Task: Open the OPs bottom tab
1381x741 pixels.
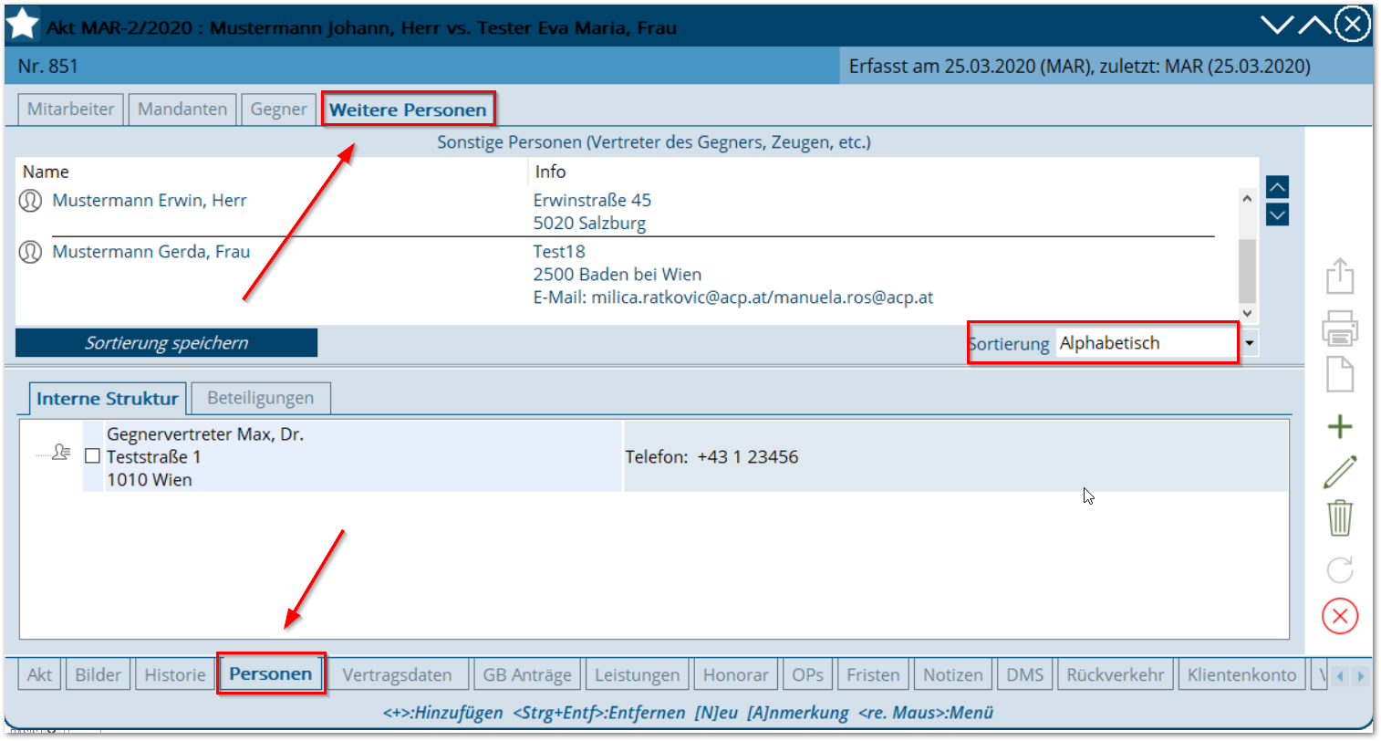Action: click(x=807, y=675)
